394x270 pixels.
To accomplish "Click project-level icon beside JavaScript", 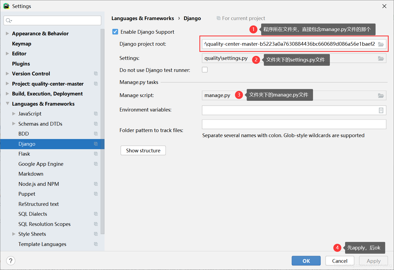I will tap(96, 114).
